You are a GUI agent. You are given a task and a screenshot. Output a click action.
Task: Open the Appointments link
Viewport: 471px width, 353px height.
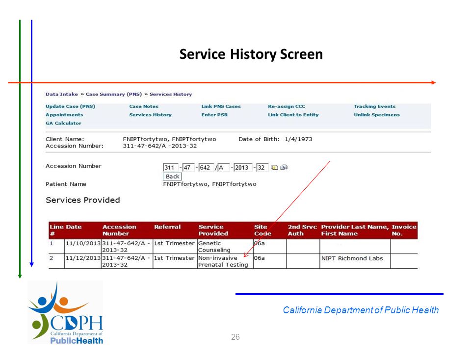[x=64, y=115]
